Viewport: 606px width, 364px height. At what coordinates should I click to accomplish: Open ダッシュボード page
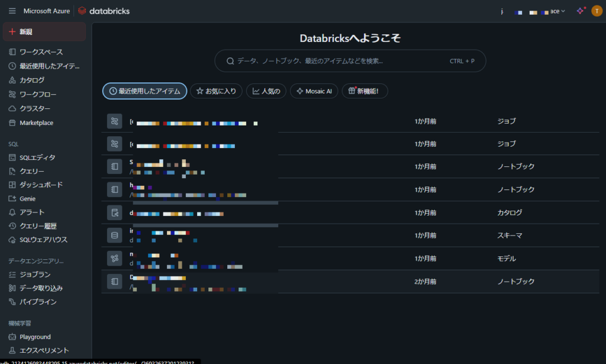click(41, 185)
